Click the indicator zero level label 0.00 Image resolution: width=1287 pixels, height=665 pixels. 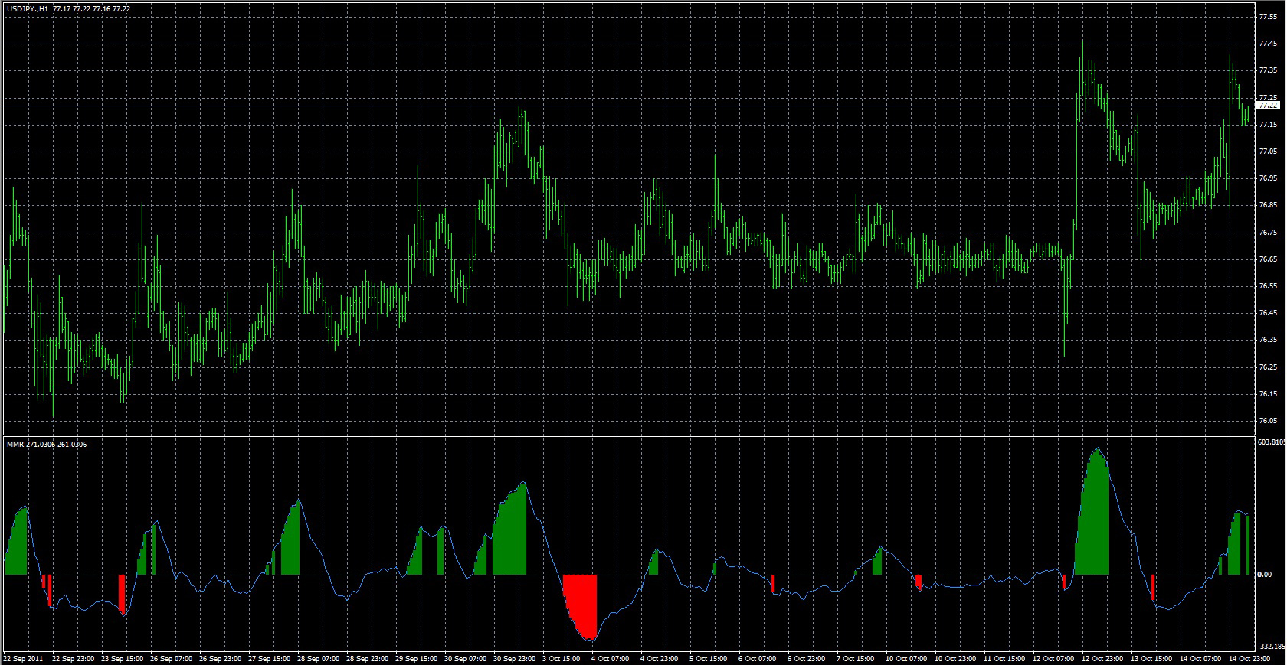coord(1265,575)
